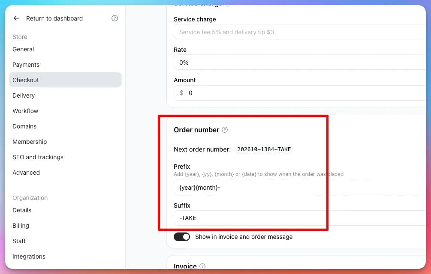Screen dimensions: 431x274
Task: Go to Delivery settings
Action: [24, 95]
